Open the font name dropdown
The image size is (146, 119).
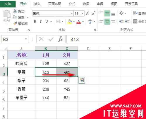coord(72,13)
